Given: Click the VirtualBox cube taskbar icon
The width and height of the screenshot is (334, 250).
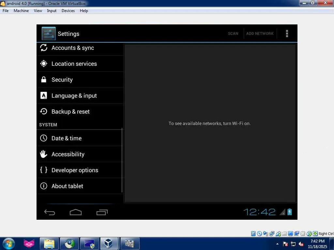Looking at the screenshot, I should click(x=109, y=243).
